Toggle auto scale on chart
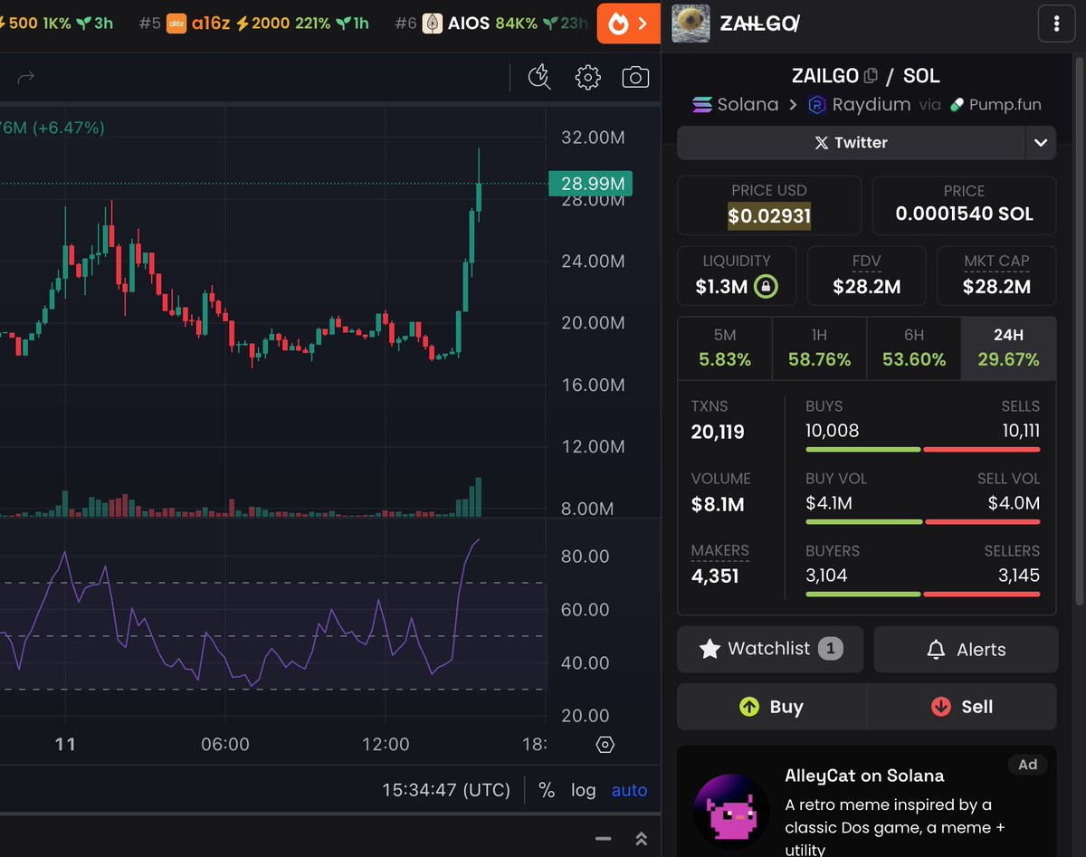 click(x=629, y=790)
